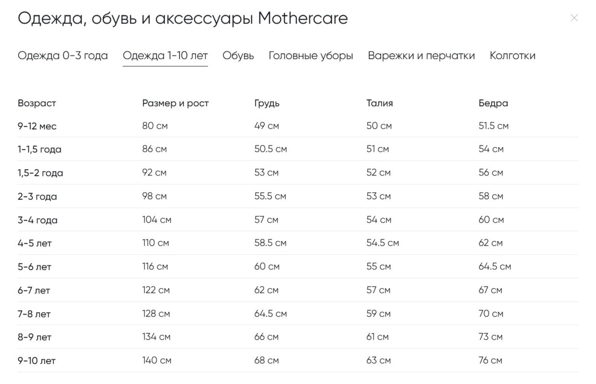Select the Грудь column header
Viewport: 596px width, 384px height.
point(266,103)
